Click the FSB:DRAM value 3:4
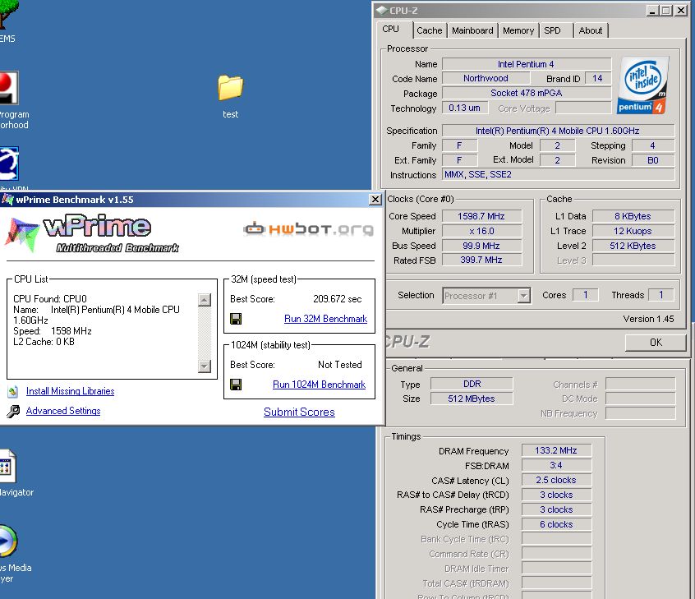695x599 pixels. point(556,465)
